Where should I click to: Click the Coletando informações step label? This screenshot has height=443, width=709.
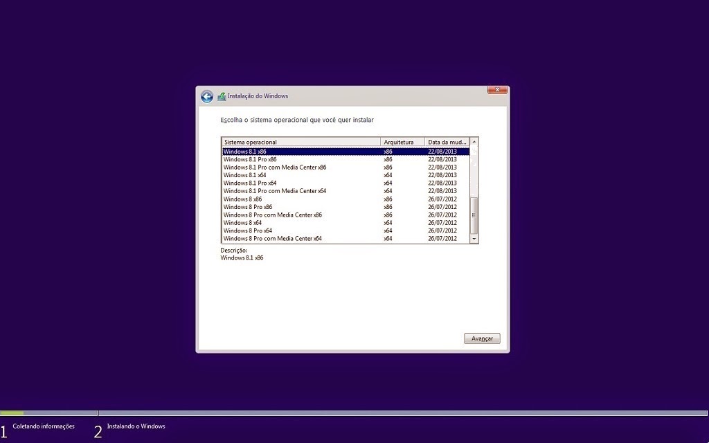pyautogui.click(x=44, y=426)
